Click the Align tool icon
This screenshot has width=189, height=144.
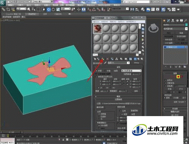(137, 9)
